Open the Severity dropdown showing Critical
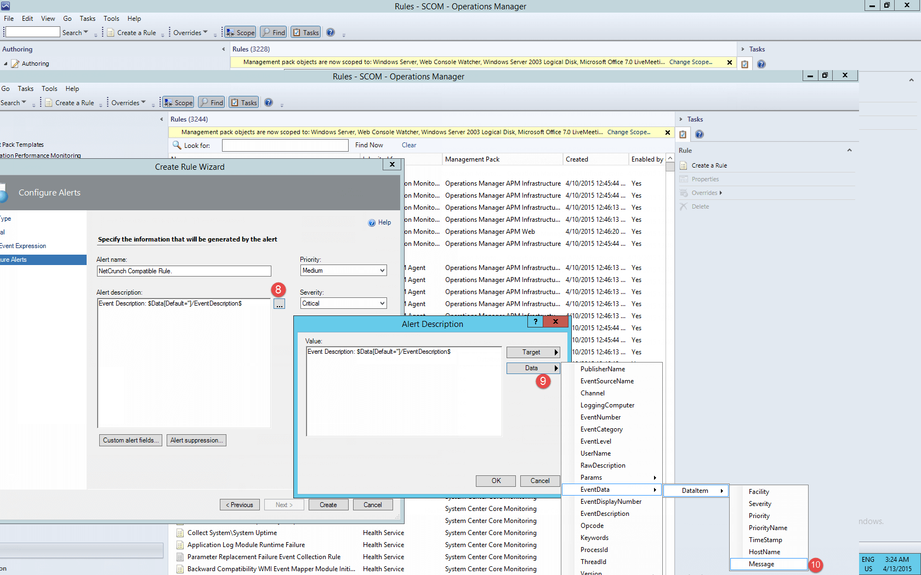Image resolution: width=921 pixels, height=575 pixels. tap(343, 303)
